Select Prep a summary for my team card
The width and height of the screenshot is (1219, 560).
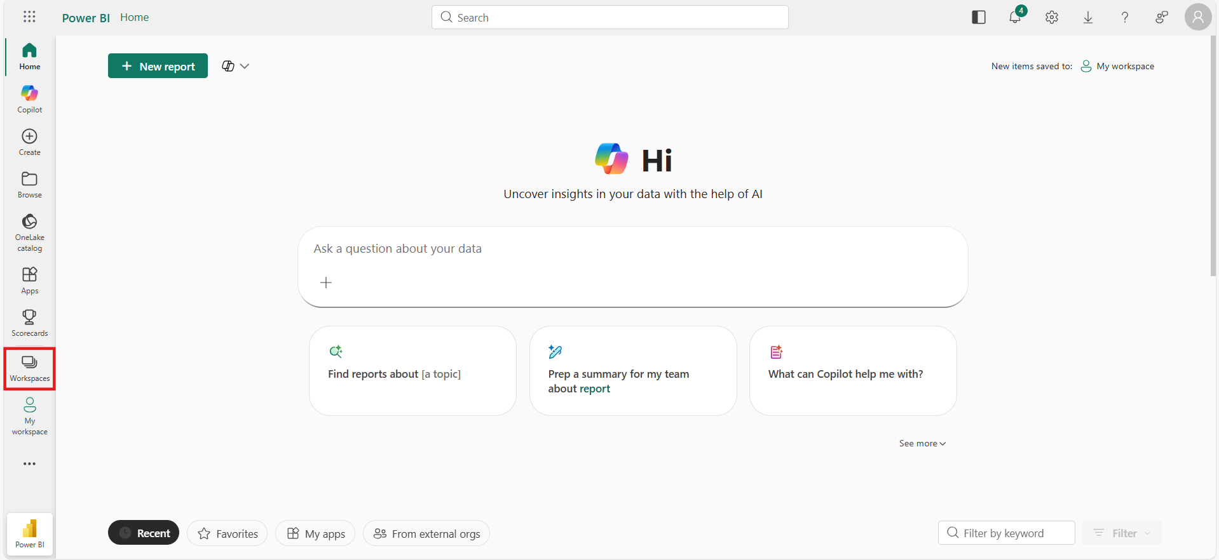633,371
